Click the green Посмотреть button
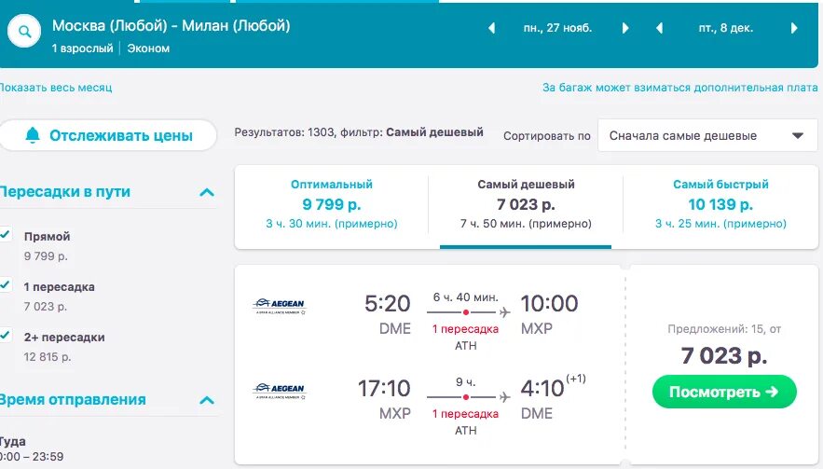823x469 pixels. click(x=724, y=392)
